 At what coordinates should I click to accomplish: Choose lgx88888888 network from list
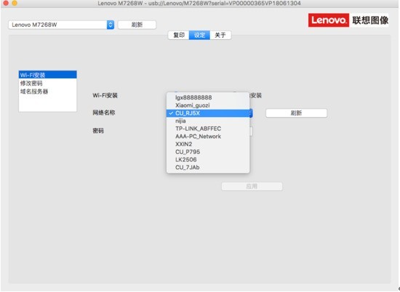[x=208, y=97]
